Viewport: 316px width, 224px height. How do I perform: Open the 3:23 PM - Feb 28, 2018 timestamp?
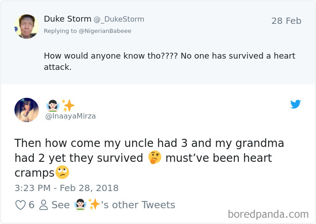click(66, 188)
